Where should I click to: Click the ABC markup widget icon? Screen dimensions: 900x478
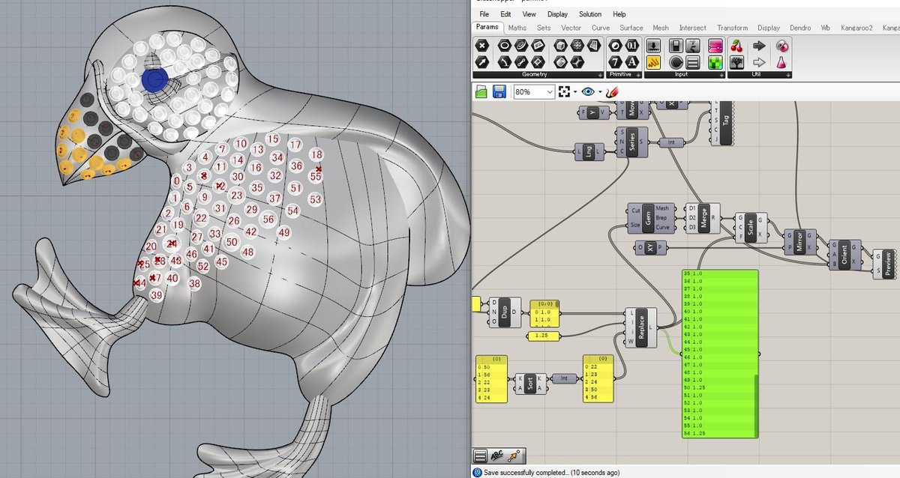tap(496, 455)
